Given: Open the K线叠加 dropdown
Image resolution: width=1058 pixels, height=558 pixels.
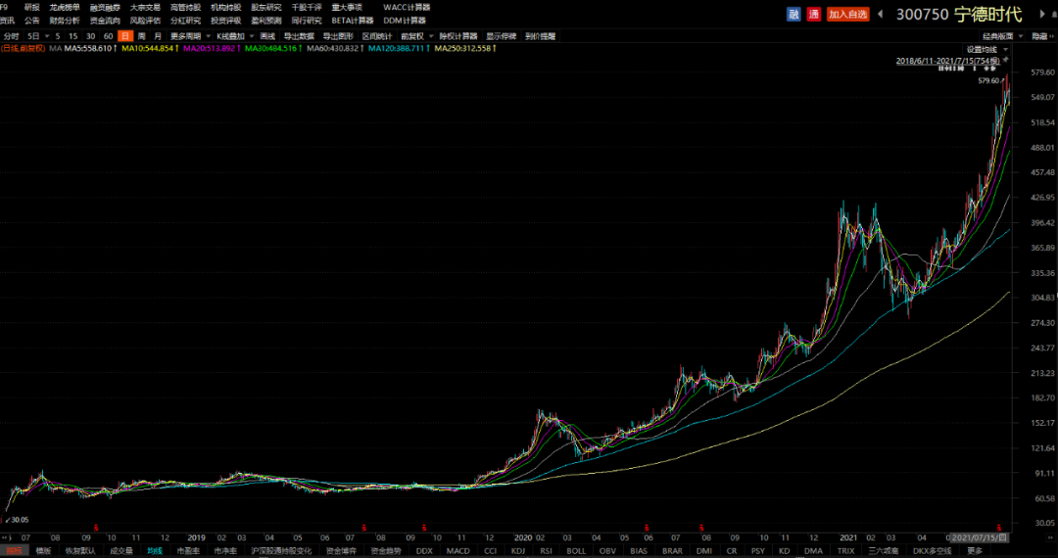Looking at the screenshot, I should pos(235,35).
